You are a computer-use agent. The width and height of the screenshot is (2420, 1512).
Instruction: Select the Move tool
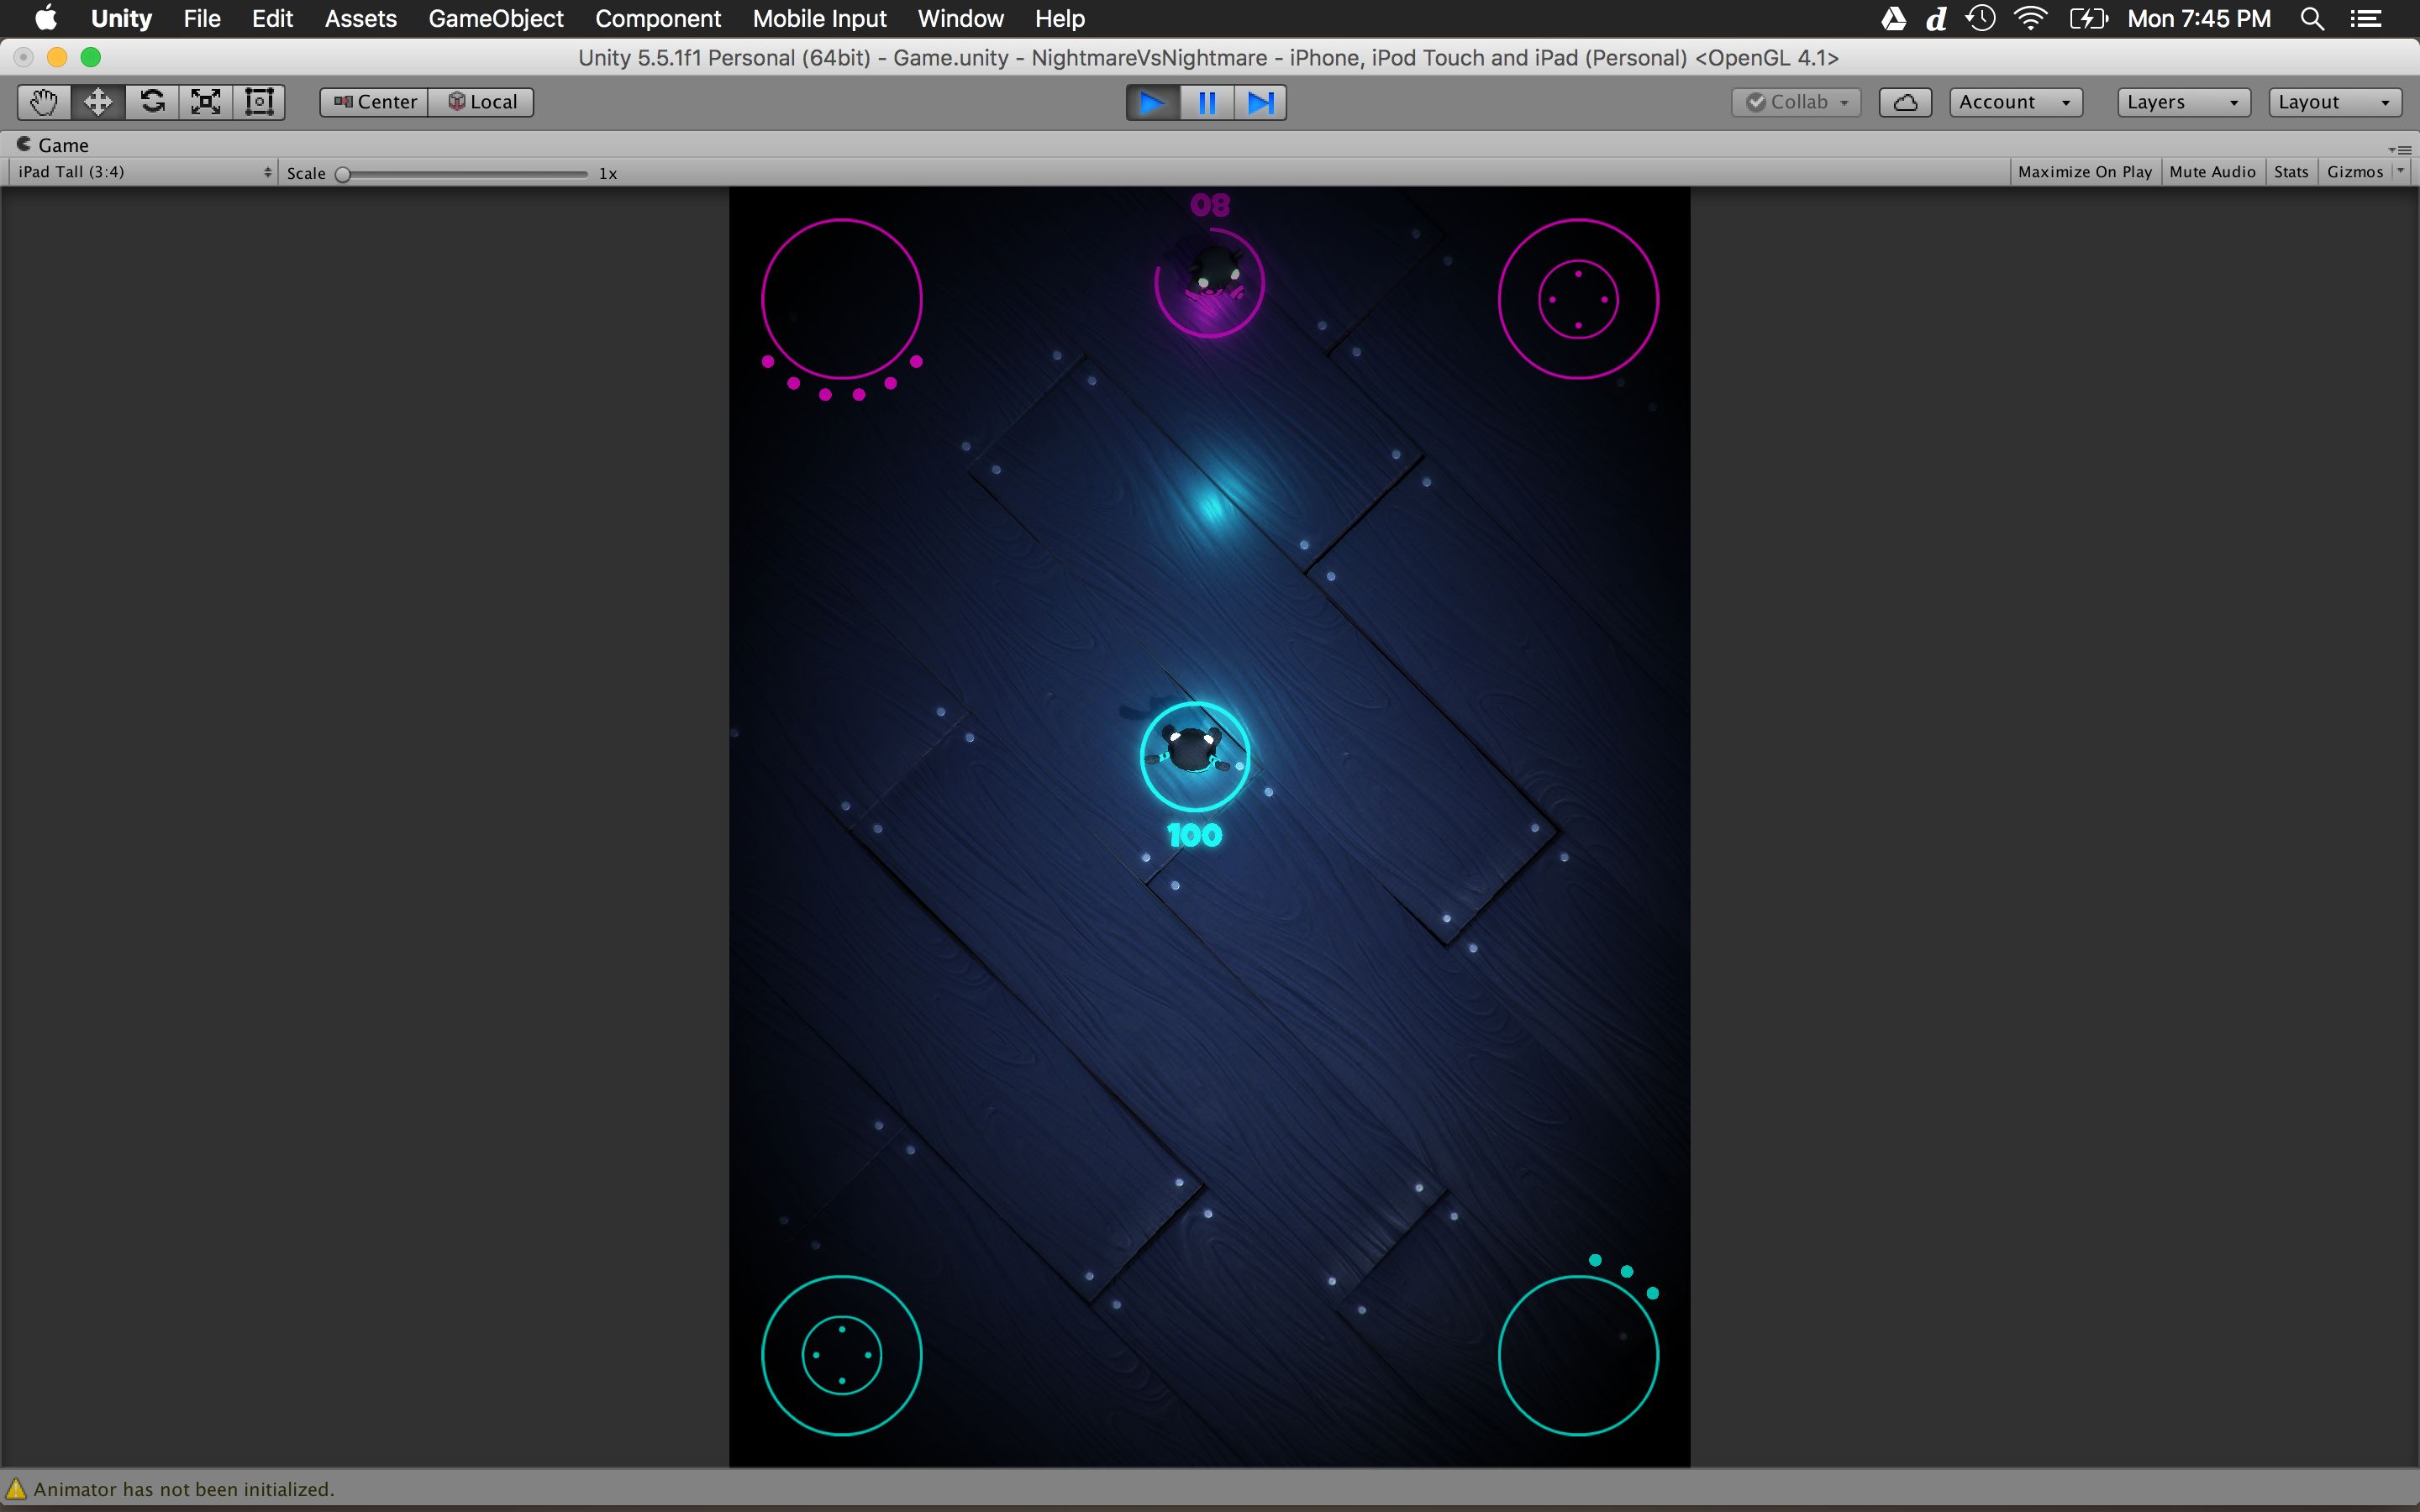98,102
